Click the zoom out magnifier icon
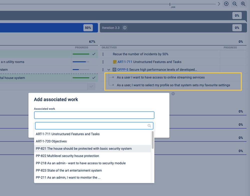The image size is (250, 196). 234,4
